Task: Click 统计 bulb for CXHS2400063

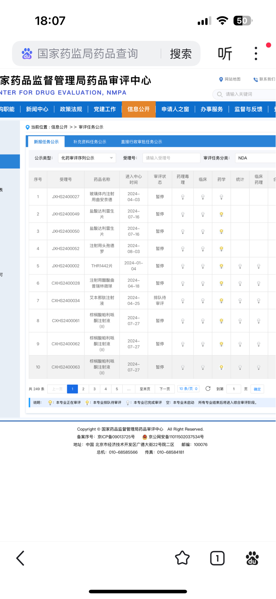Action: [240, 367]
